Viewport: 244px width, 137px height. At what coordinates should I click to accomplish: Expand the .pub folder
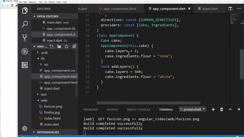click(x=38, y=53)
